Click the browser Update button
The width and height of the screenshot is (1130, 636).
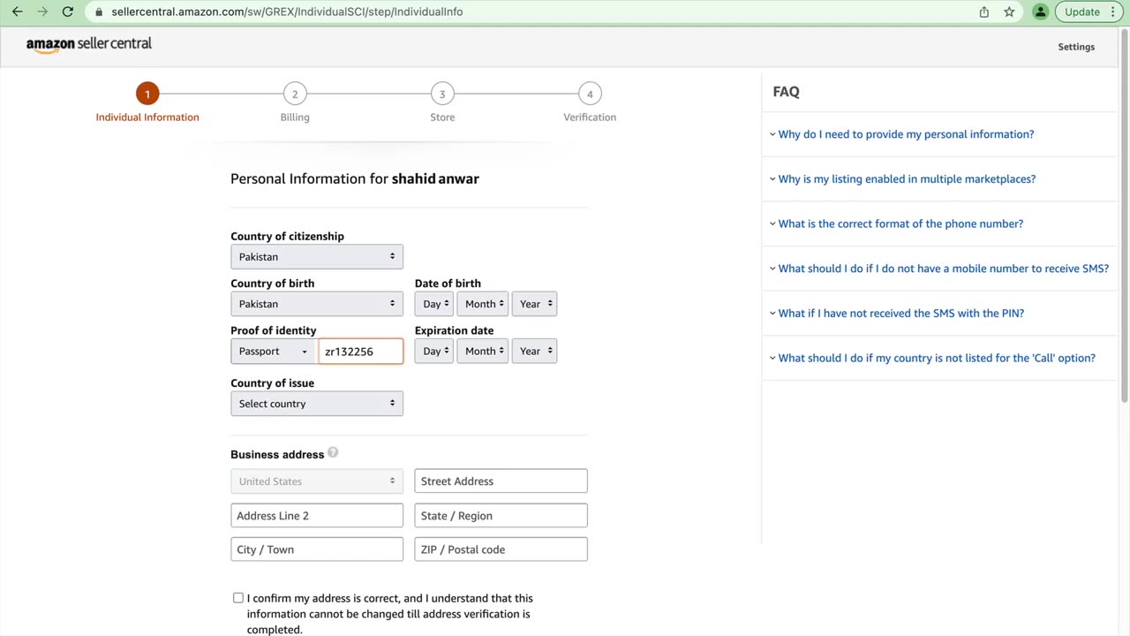click(x=1081, y=11)
